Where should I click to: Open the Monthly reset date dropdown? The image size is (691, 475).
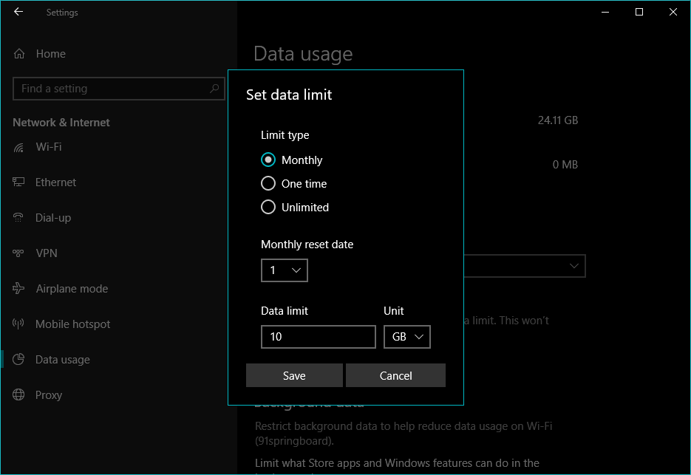coord(285,270)
